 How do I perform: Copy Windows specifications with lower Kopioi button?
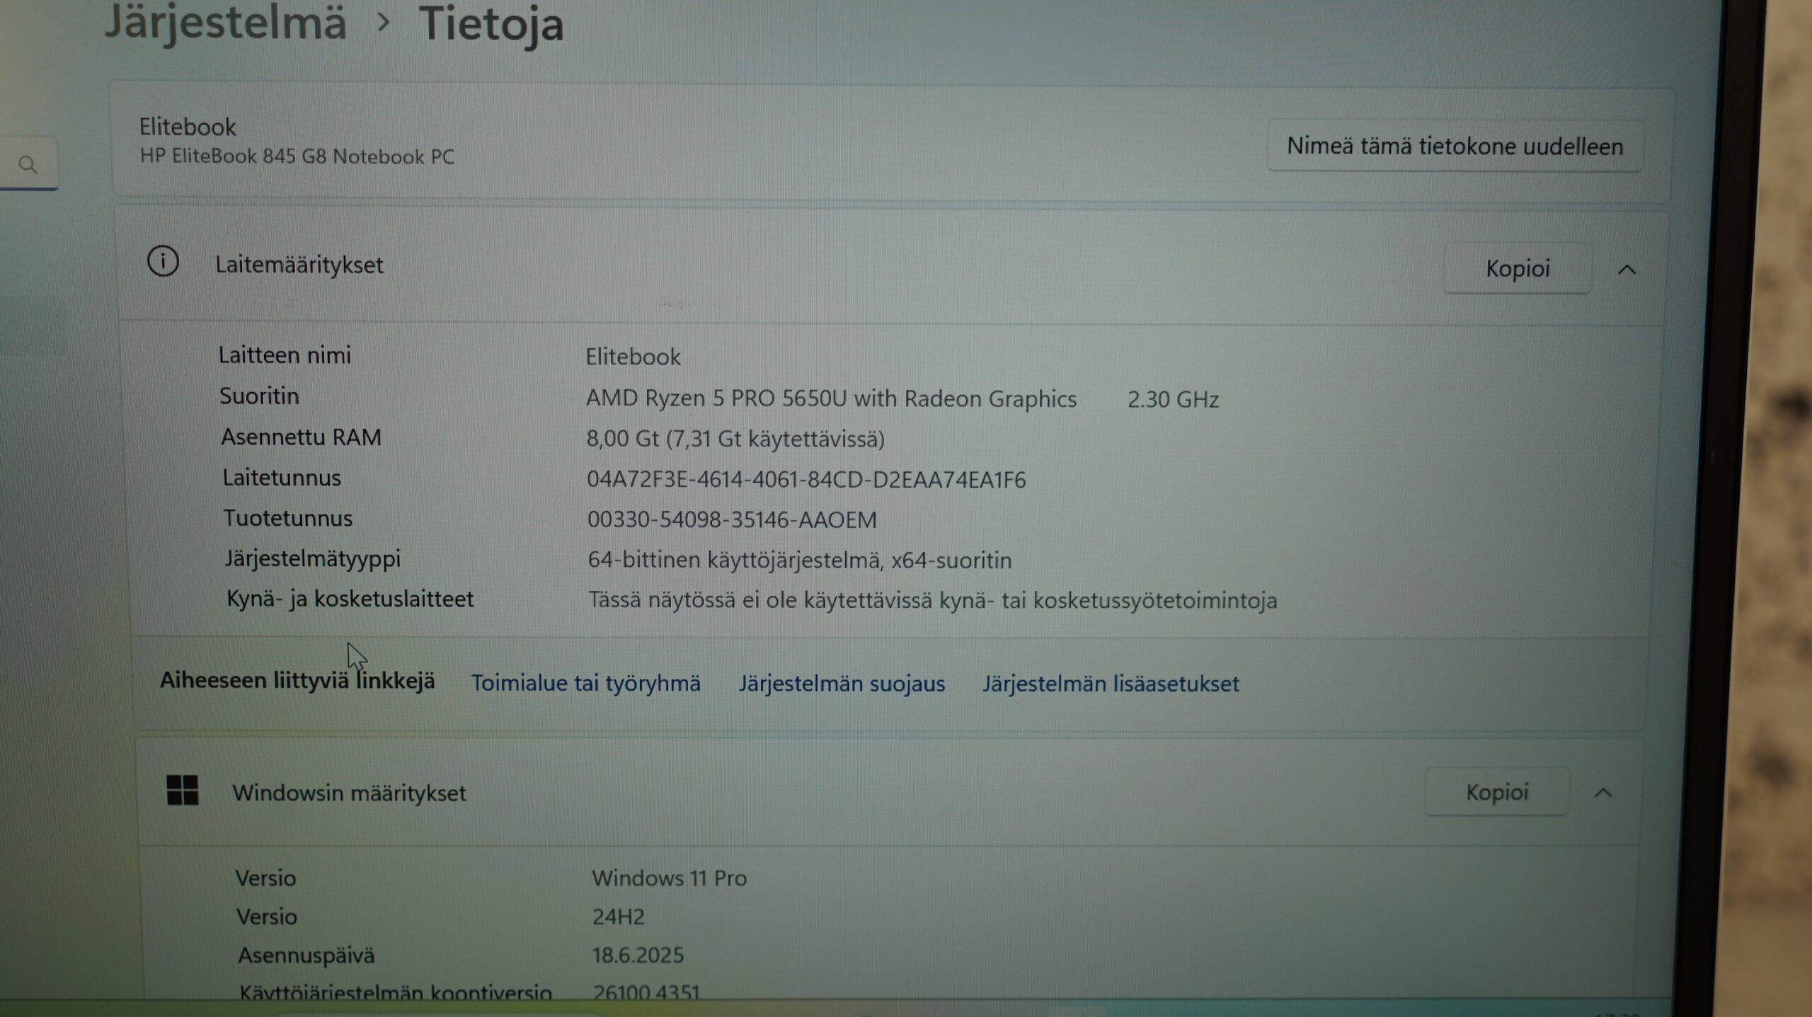[1497, 792]
